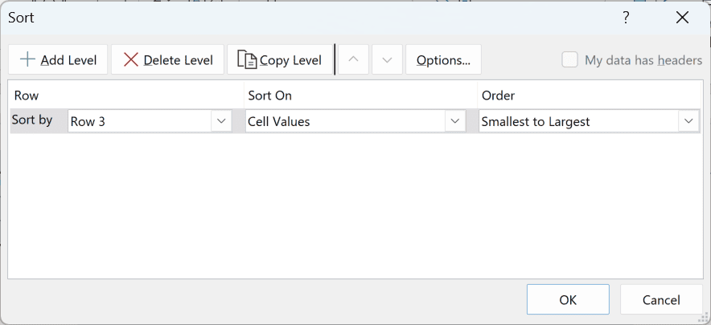Open the sort Options dialog

click(443, 59)
